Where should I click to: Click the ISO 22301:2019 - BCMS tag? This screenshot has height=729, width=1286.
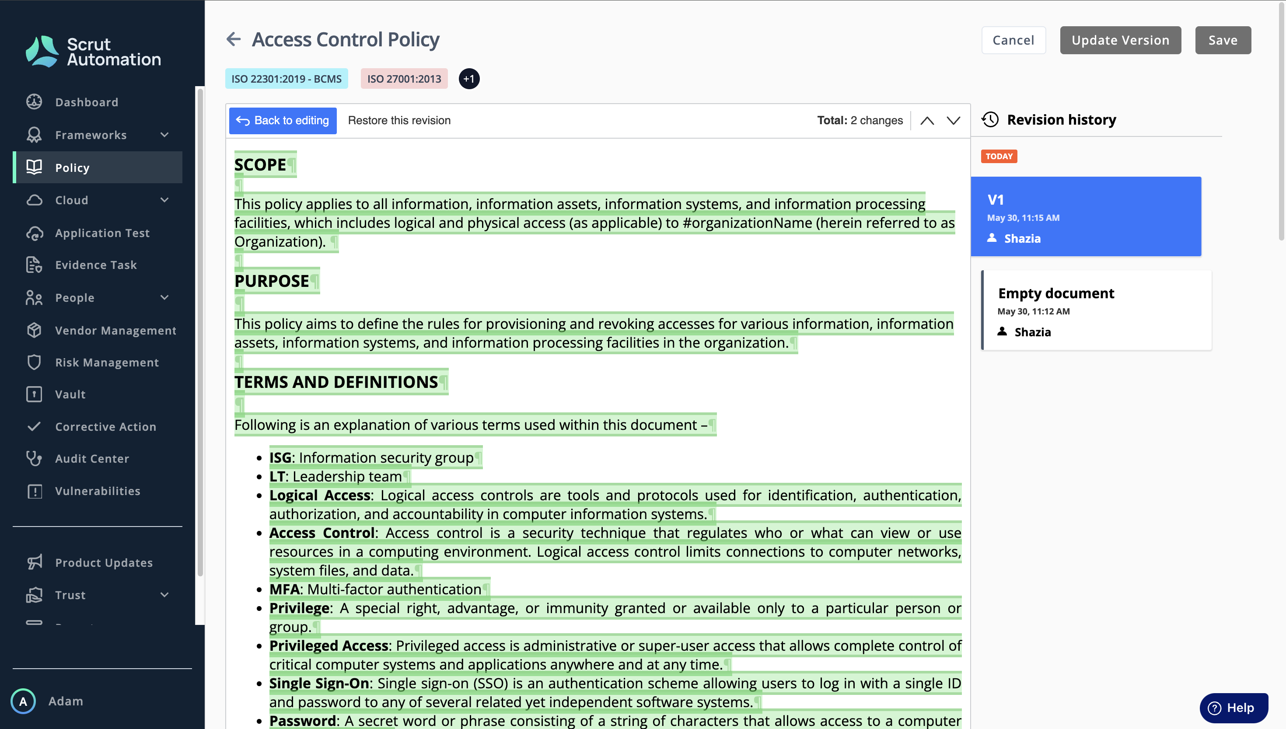[287, 79]
